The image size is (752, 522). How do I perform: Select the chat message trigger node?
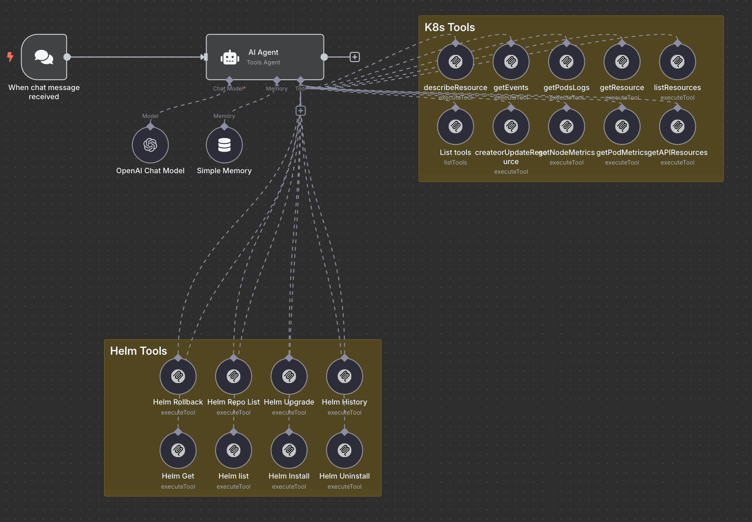tap(44, 57)
